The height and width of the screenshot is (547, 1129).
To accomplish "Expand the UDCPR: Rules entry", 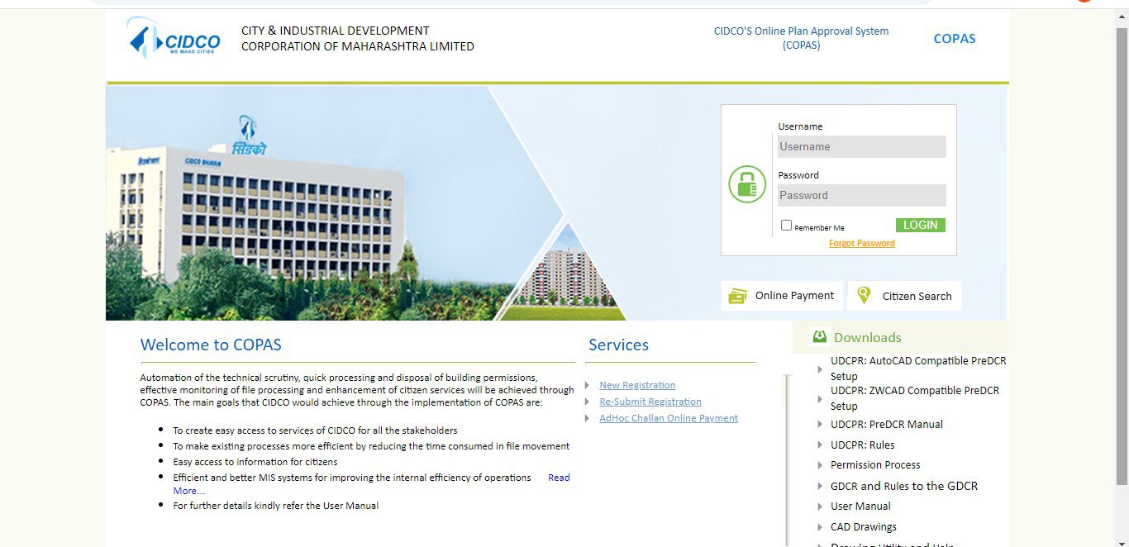I will (863, 445).
